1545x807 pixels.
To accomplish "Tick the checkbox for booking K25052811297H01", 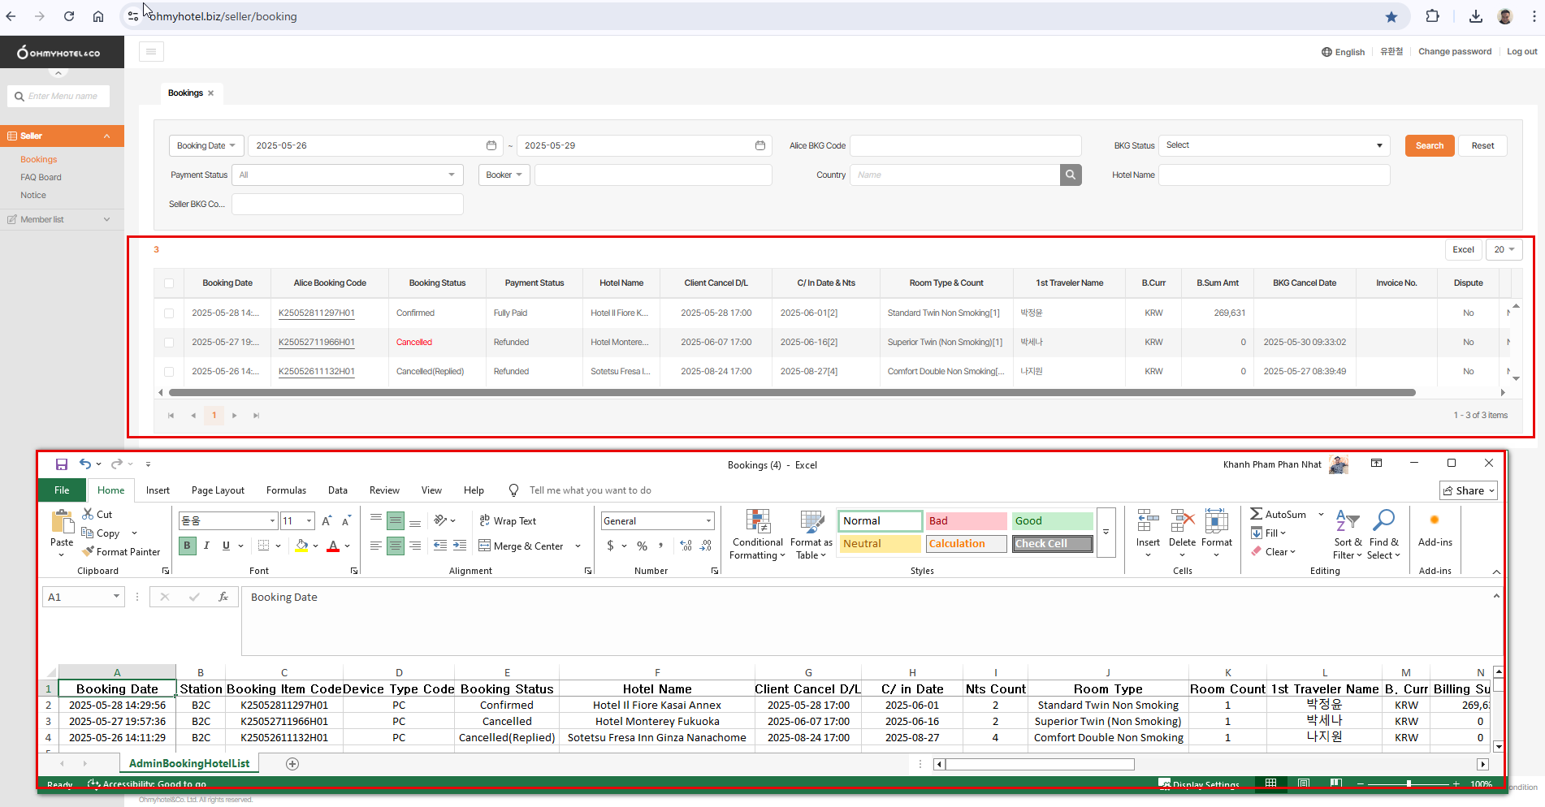I will pyautogui.click(x=169, y=313).
